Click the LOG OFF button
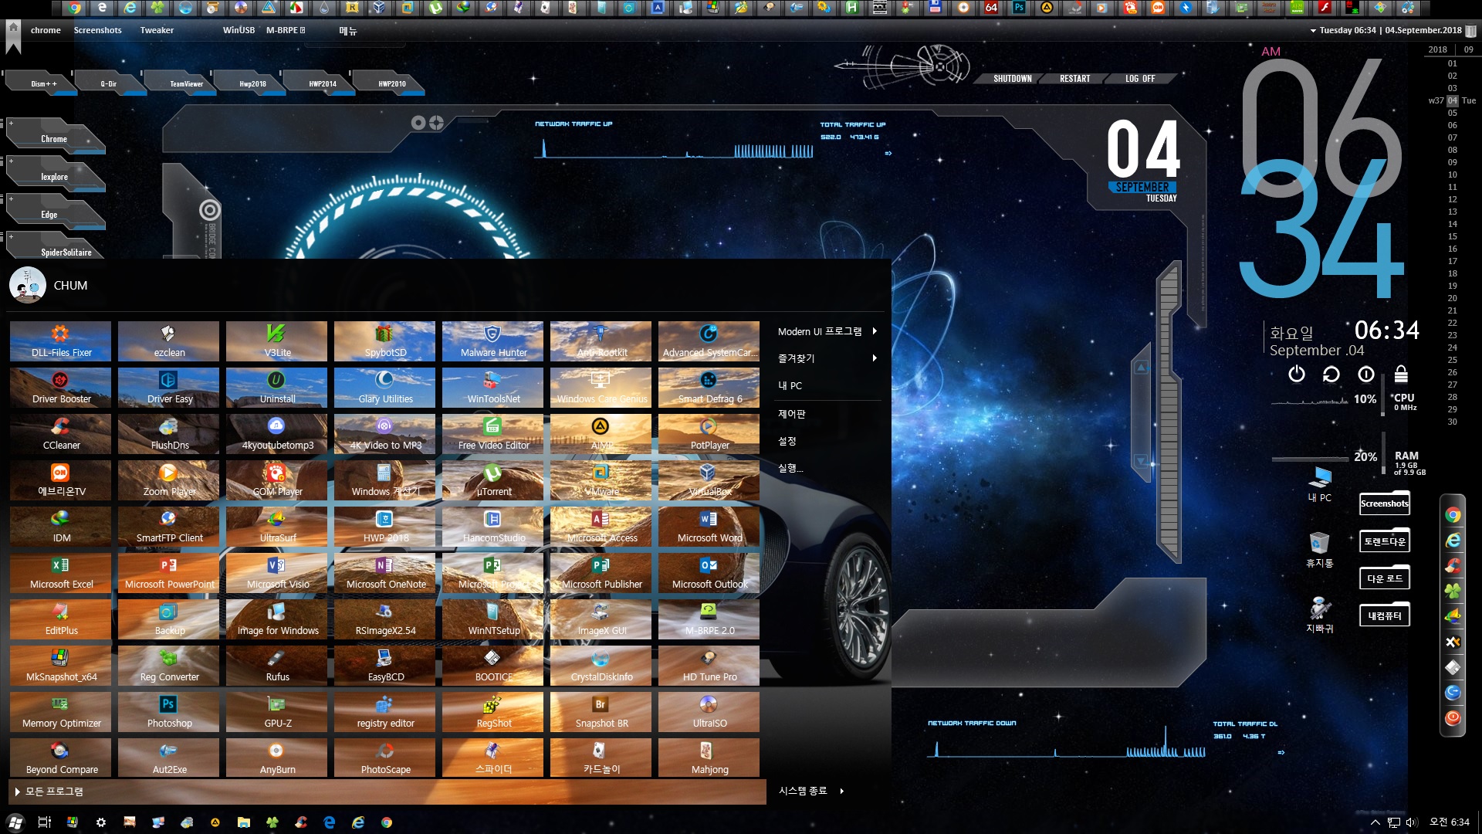Viewport: 1482px width, 834px height. [1140, 79]
